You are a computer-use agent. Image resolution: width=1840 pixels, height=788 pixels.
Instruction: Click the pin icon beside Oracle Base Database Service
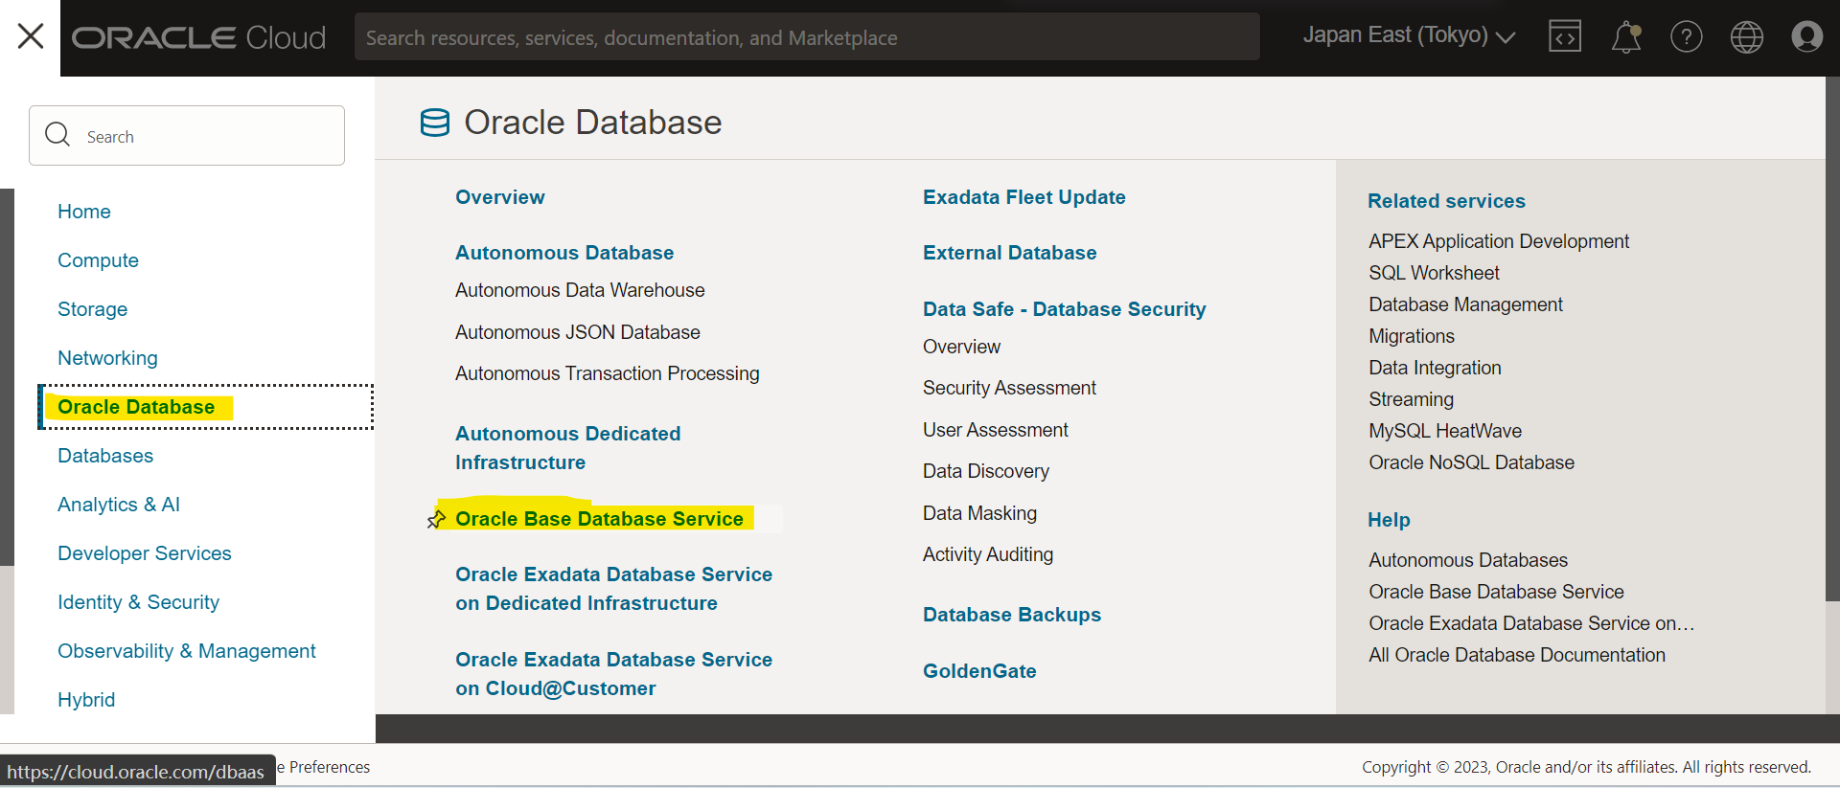pyautogui.click(x=436, y=519)
